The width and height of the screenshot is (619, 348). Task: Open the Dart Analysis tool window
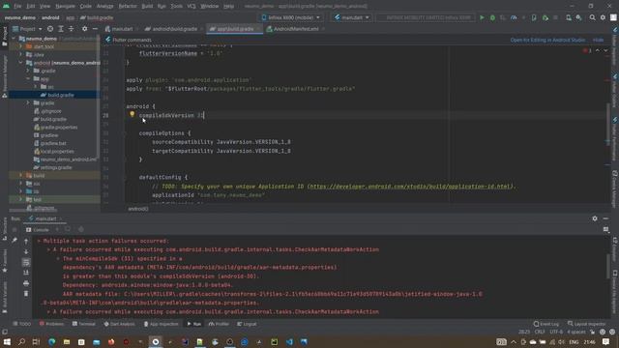coord(119,324)
